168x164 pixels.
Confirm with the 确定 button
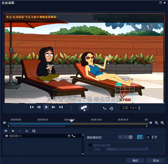[x=135, y=161]
